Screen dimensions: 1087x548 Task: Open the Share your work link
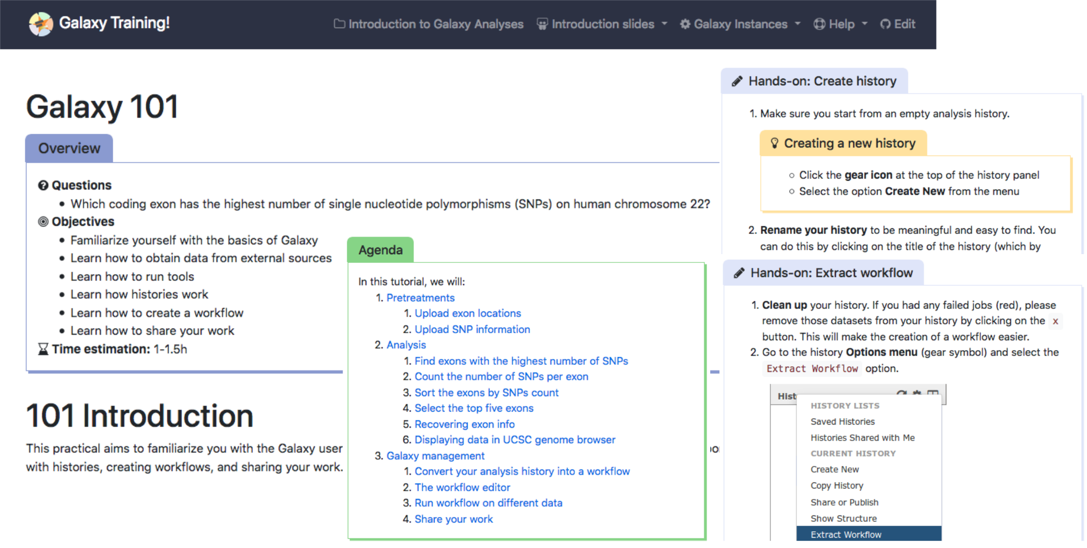(x=454, y=519)
